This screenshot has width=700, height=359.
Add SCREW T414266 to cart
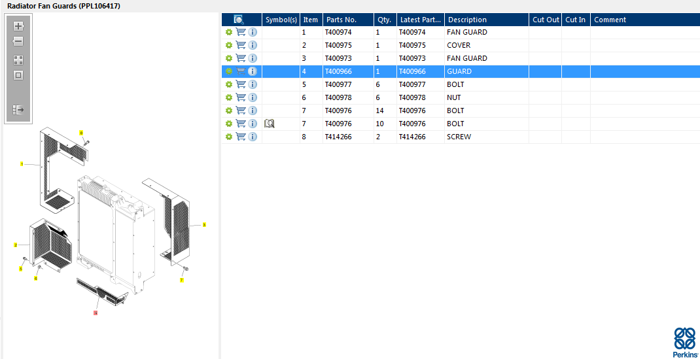(241, 137)
